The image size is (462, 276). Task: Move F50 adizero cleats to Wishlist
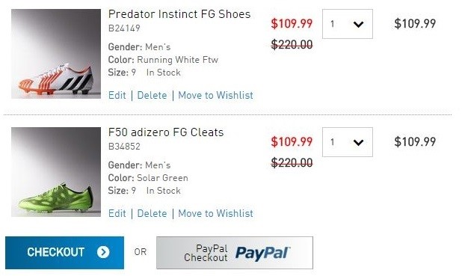(x=216, y=213)
